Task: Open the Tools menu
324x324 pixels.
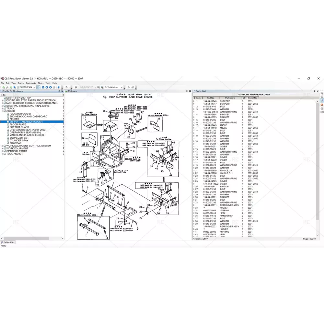Action: coord(48,83)
